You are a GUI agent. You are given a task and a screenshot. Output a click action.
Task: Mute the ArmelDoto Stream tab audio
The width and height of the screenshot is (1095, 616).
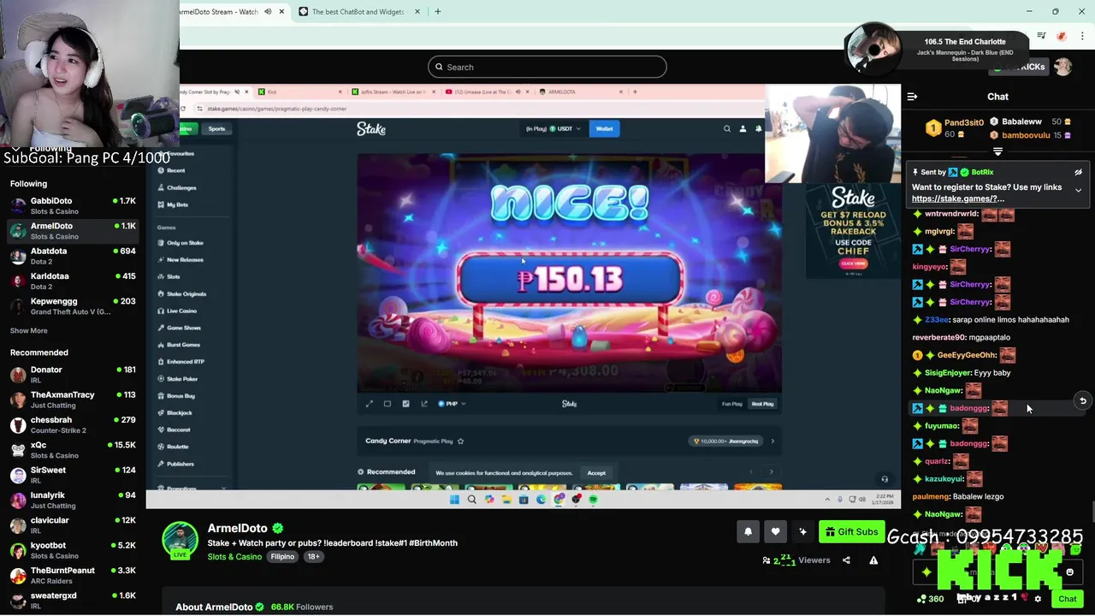[267, 12]
